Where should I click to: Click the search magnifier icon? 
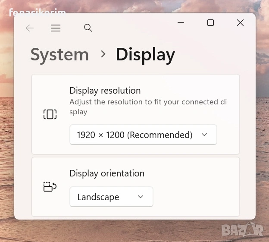pyautogui.click(x=88, y=28)
